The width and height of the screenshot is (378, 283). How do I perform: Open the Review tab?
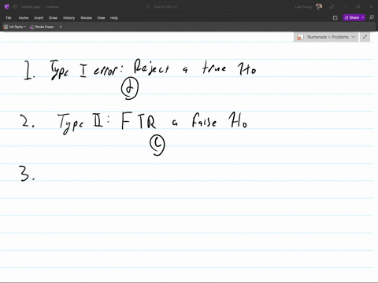point(86,18)
